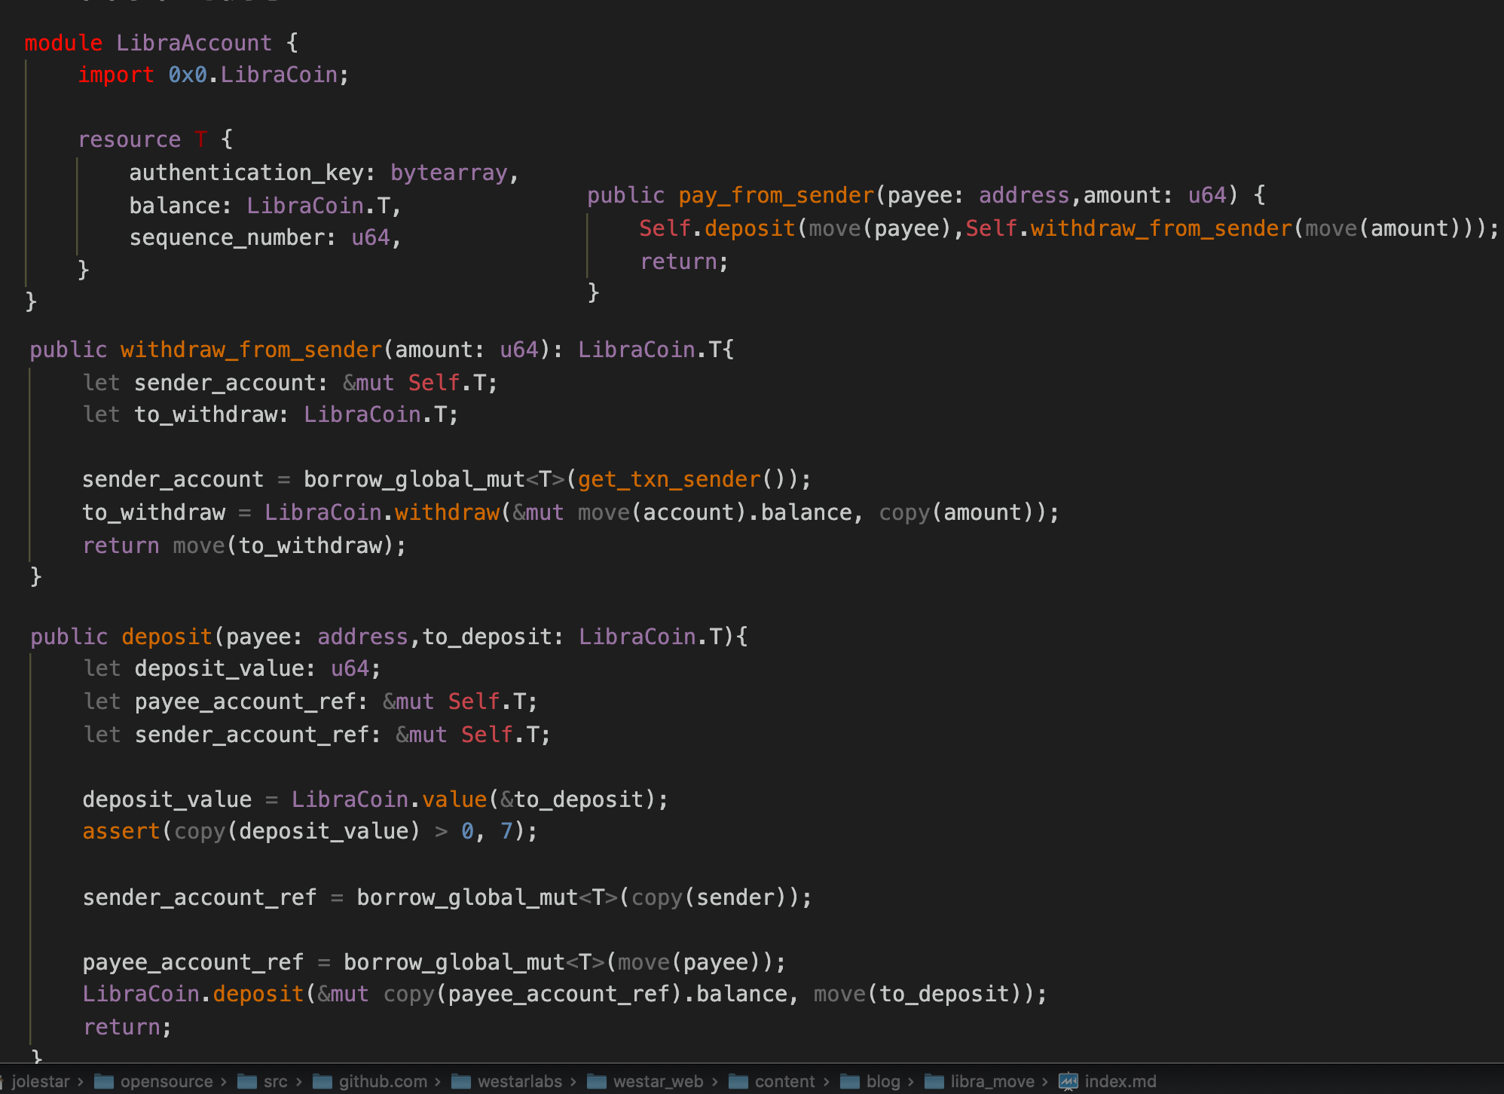Click the westar_web folder icon
The image size is (1504, 1094).
tap(597, 1082)
